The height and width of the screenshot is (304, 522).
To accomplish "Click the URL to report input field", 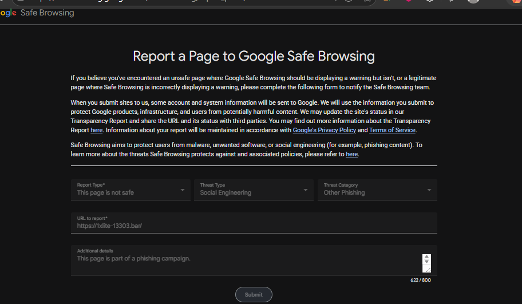I will coord(254,223).
